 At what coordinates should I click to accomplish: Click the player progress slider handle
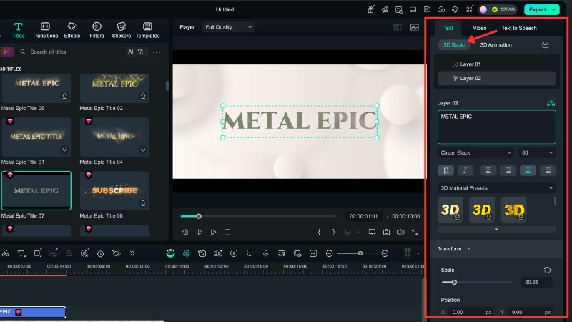[x=199, y=216]
